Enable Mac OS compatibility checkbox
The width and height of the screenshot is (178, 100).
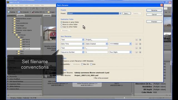(82, 64)
